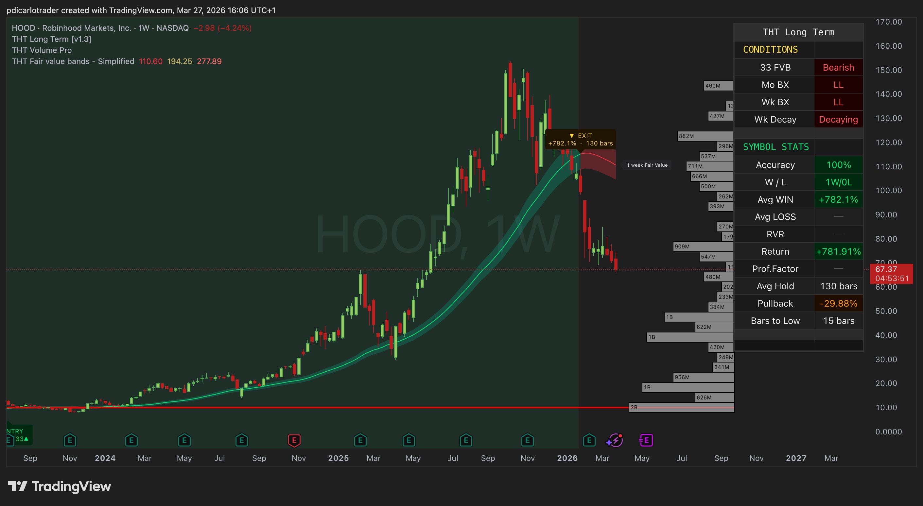
Task: Click the earnings marker near Nov 2025
Action: [x=528, y=440]
